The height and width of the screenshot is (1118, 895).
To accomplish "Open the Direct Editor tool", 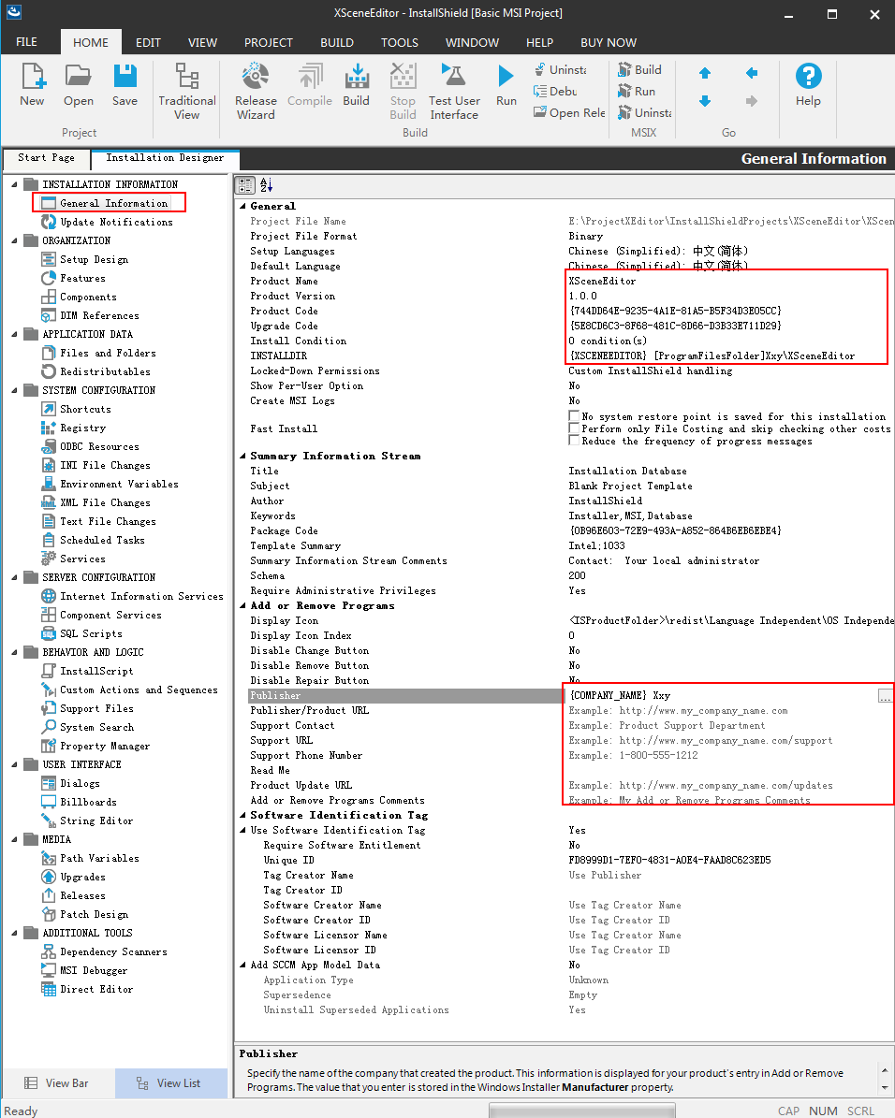I will tap(96, 989).
